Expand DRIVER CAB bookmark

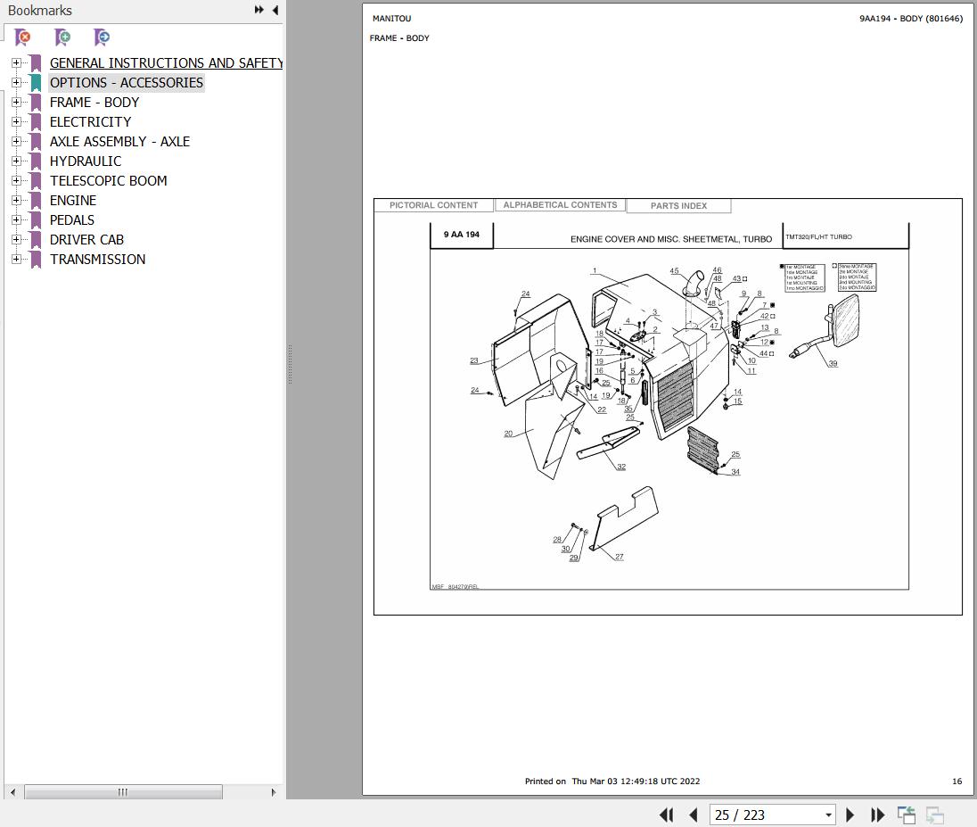coord(16,239)
